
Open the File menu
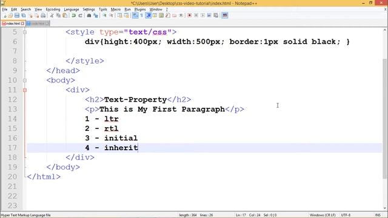[x=5, y=10]
